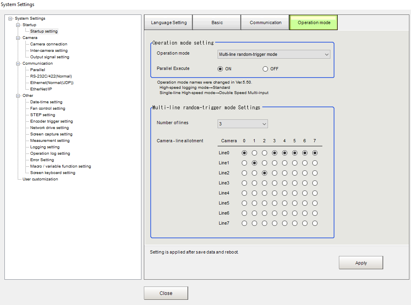Open Error Setting

coord(42,160)
